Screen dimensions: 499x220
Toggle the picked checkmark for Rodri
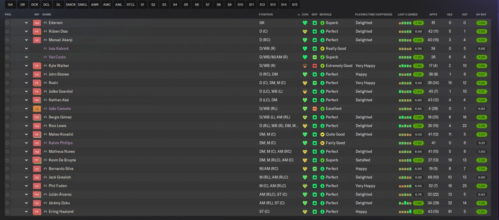pos(7,83)
